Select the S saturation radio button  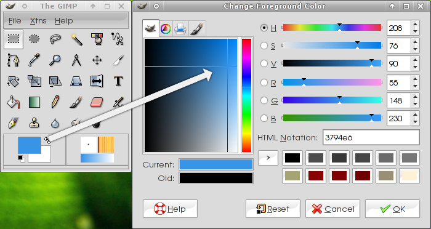coord(264,46)
